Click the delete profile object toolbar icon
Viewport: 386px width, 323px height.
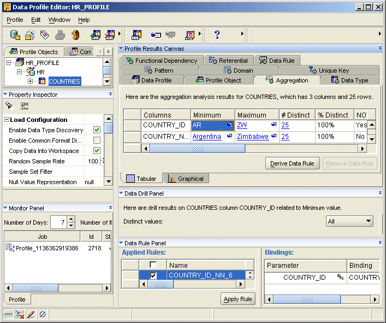point(110,35)
